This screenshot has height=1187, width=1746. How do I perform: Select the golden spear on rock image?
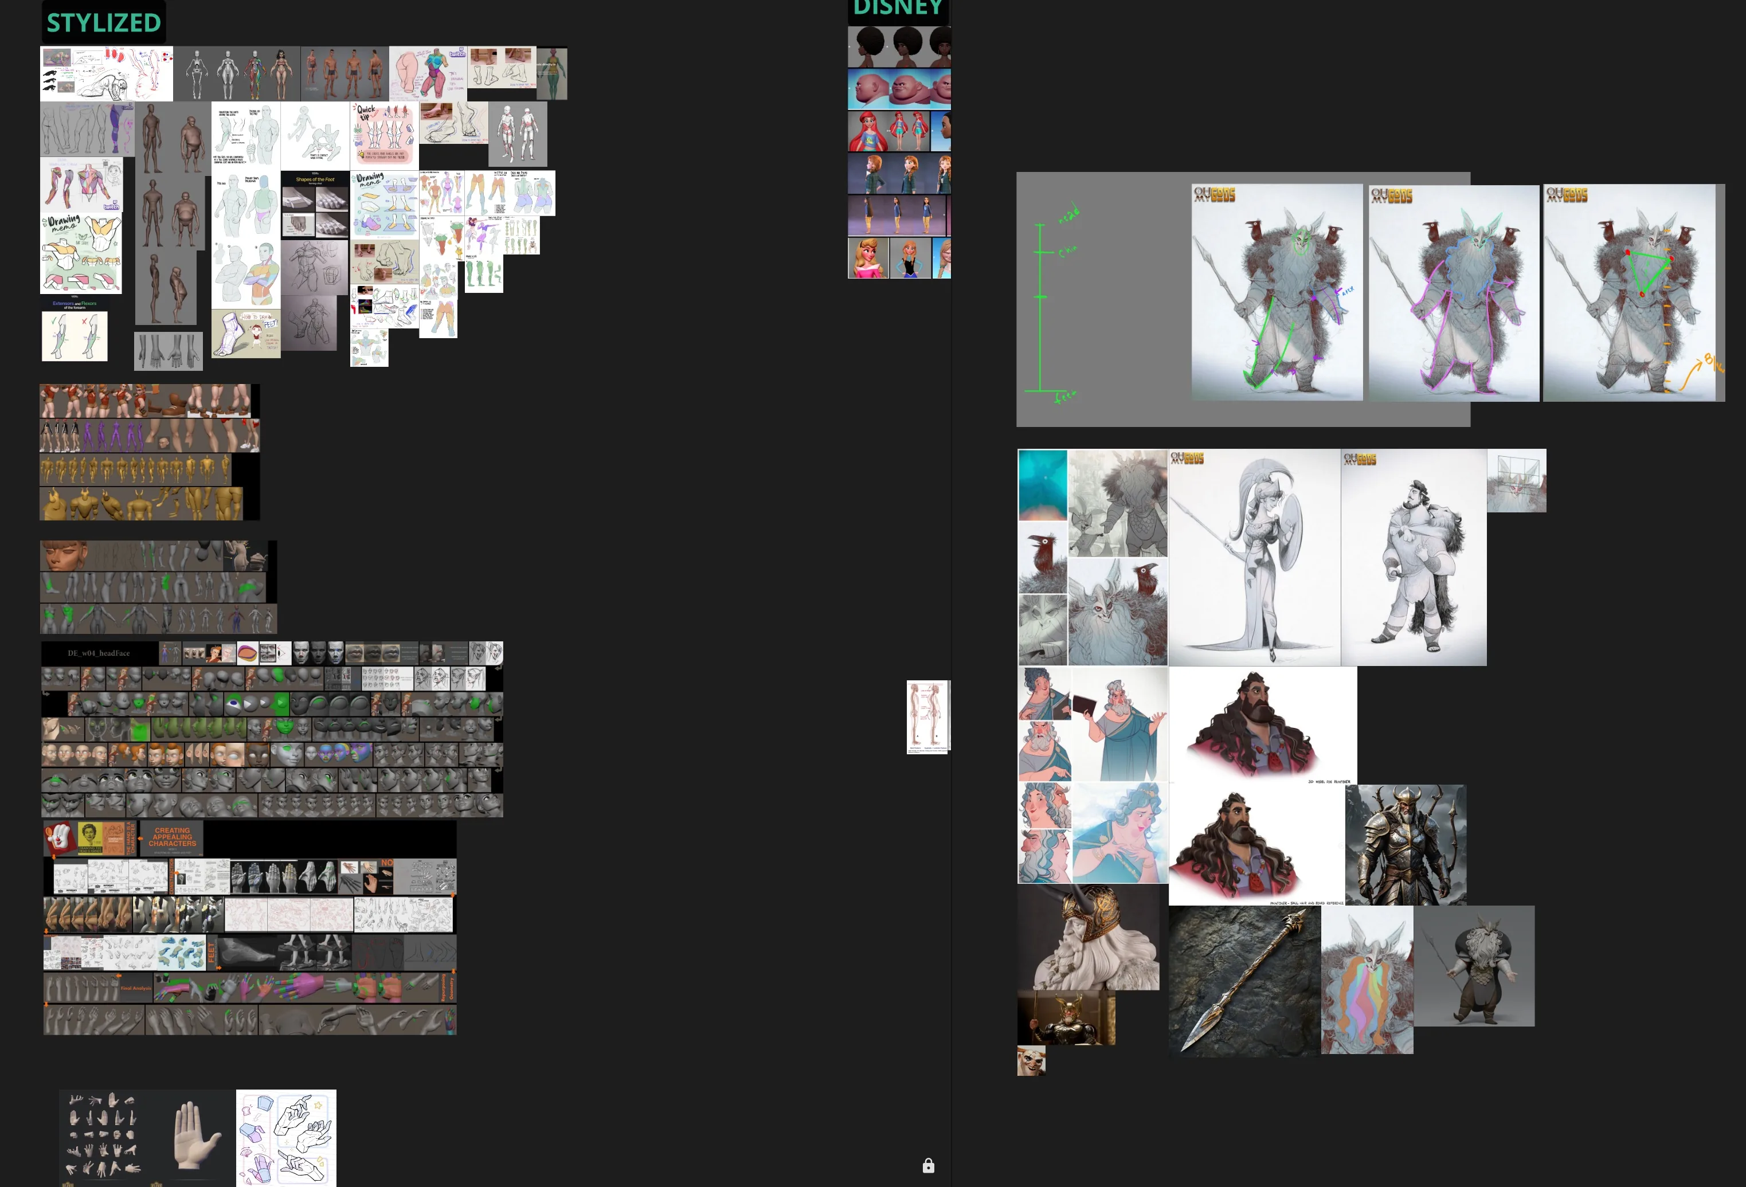(1244, 981)
